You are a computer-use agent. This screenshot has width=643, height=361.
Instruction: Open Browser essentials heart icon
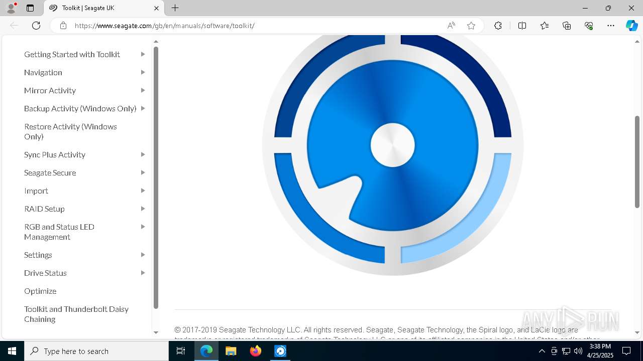[589, 26]
